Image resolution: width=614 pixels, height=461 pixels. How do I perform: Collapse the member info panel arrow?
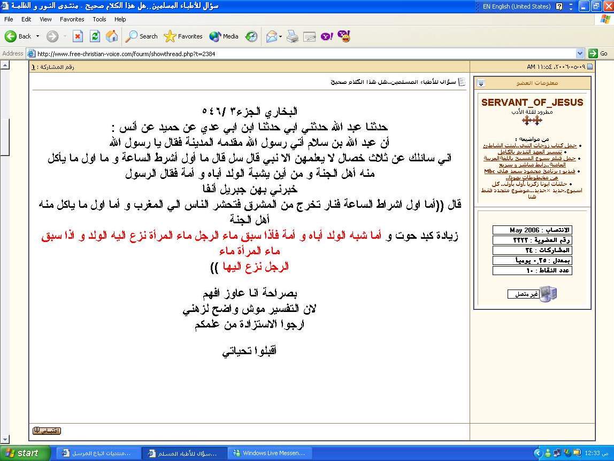pos(480,83)
